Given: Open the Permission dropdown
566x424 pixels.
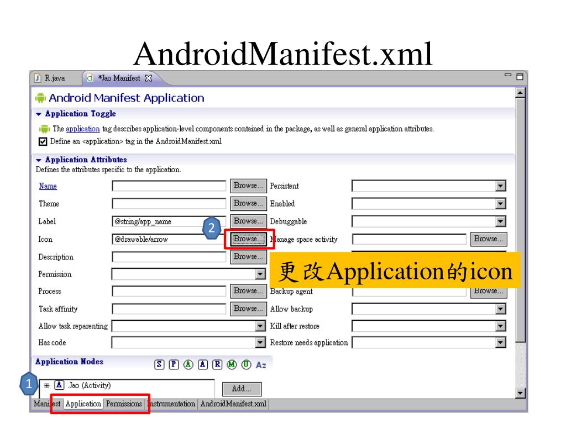Looking at the screenshot, I should click(x=260, y=274).
